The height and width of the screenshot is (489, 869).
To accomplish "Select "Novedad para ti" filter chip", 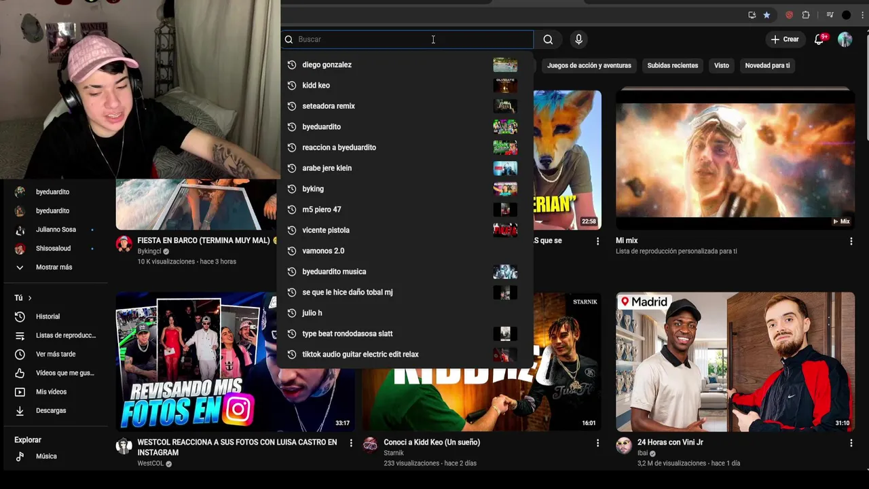I will [767, 65].
